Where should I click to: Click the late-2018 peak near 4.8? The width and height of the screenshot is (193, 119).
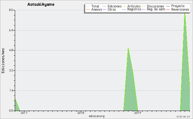point(128,48)
